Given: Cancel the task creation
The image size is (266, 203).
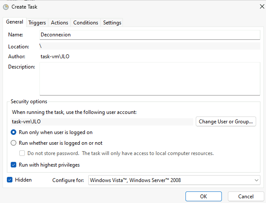Looking at the screenshot, I should click(246, 197).
